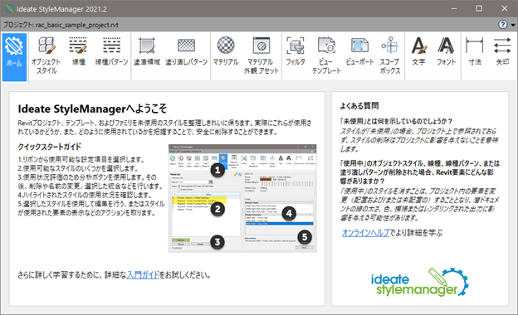Open the 矢印 (Arrowheads) tool
The width and height of the screenshot is (518, 315).
tap(502, 51)
